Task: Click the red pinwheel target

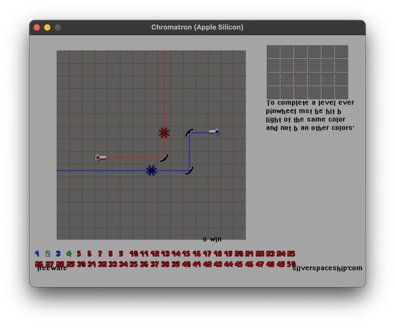Action: [163, 132]
